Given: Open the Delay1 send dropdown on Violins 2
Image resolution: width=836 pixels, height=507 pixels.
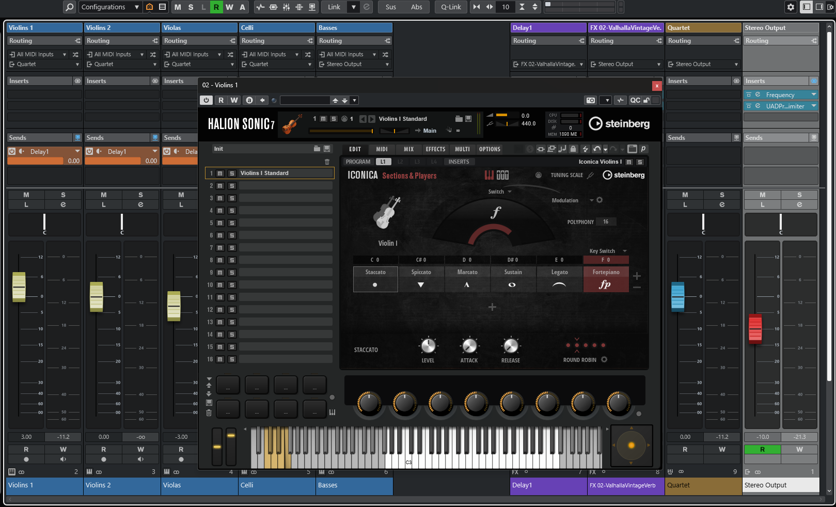Looking at the screenshot, I should click(x=154, y=151).
